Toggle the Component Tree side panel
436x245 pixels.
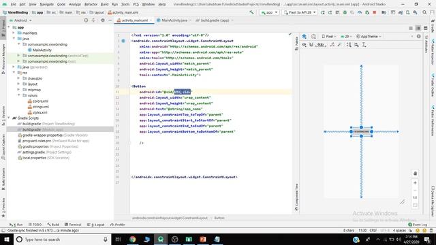point(296,197)
